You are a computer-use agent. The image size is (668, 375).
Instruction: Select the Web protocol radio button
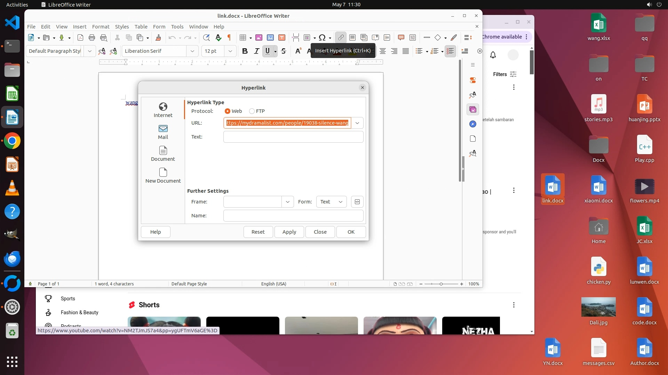pos(228,111)
